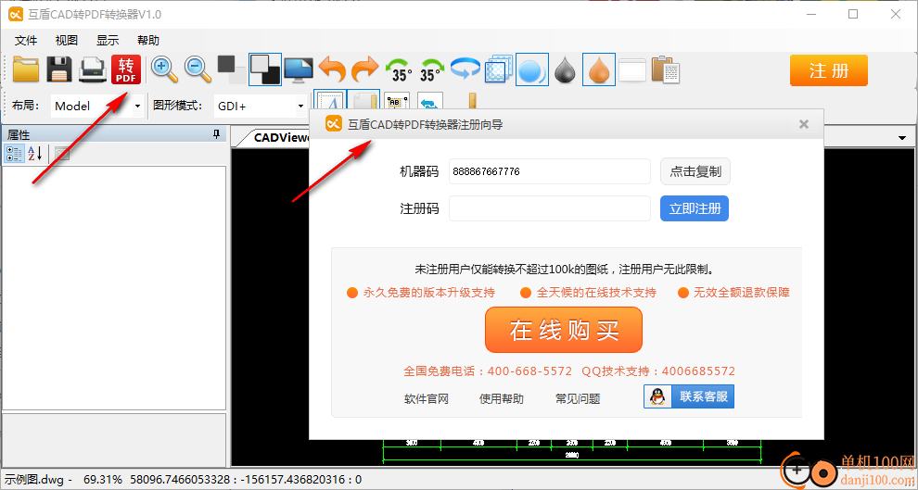918x490 pixels.
Task: Print the drawing with the printer icon
Action: (x=93, y=69)
